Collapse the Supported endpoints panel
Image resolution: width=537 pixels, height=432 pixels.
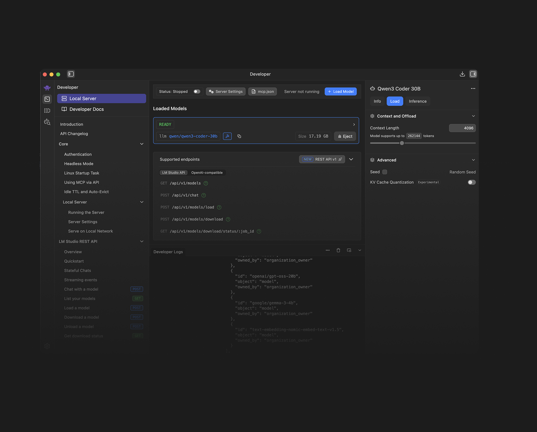[351, 159]
